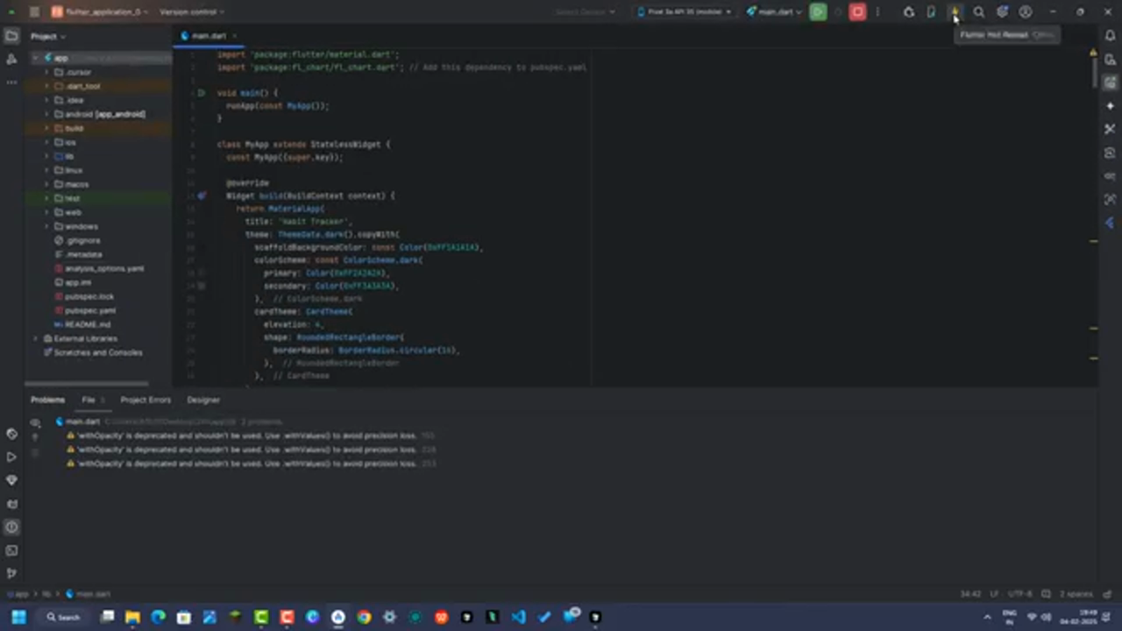Open More Actions vertical dots near Stop

pos(877,12)
